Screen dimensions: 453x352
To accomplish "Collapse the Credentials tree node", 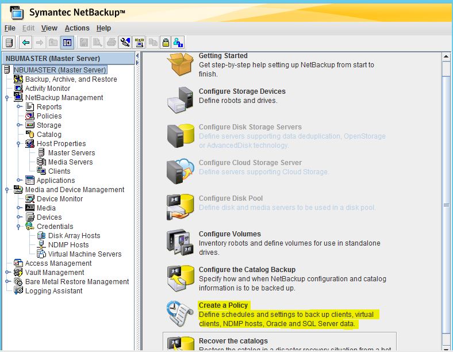I will coord(19,227).
